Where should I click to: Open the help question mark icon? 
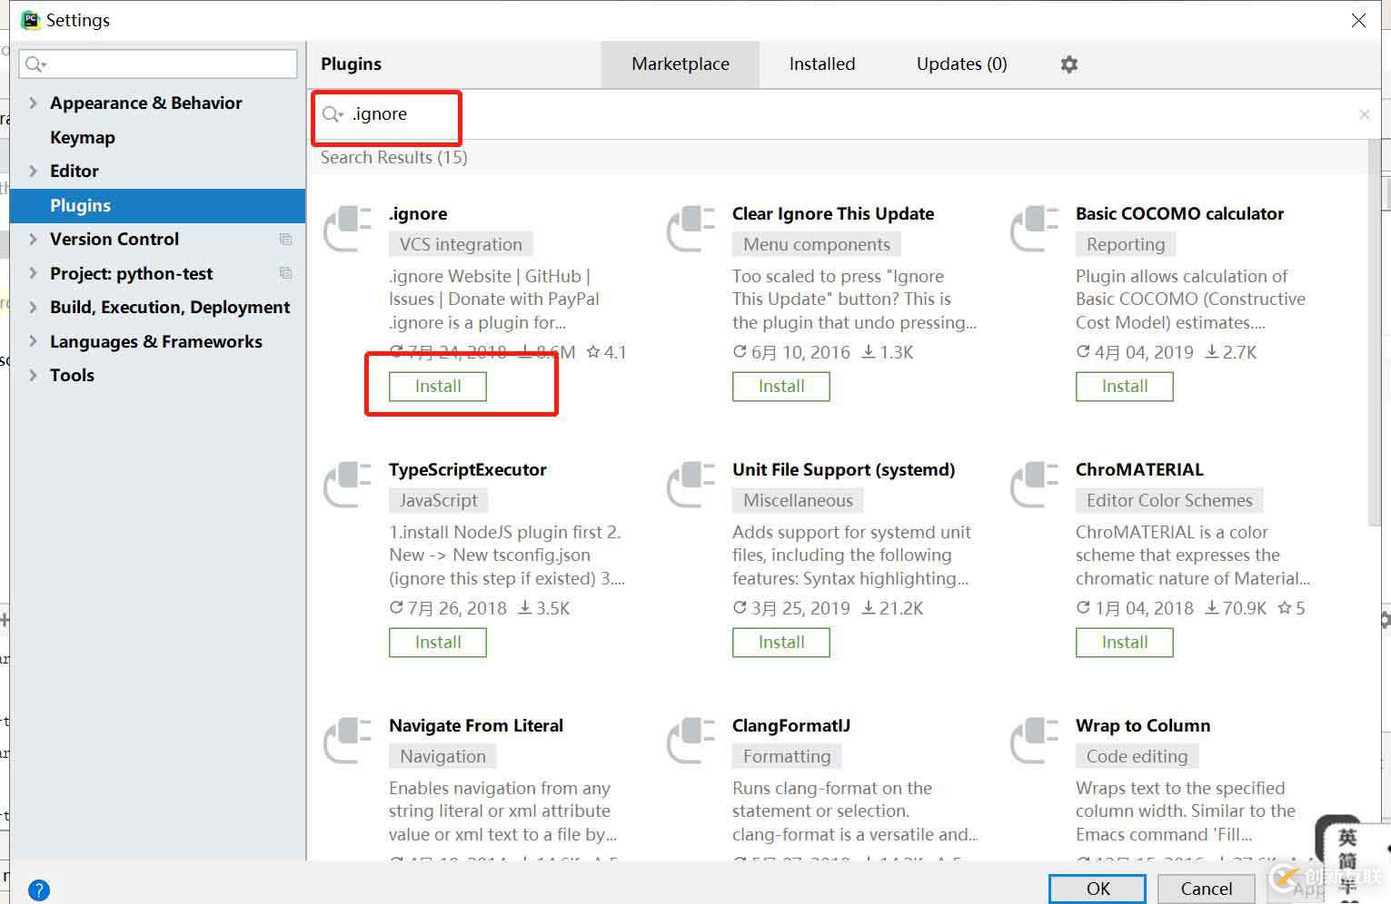point(39,890)
